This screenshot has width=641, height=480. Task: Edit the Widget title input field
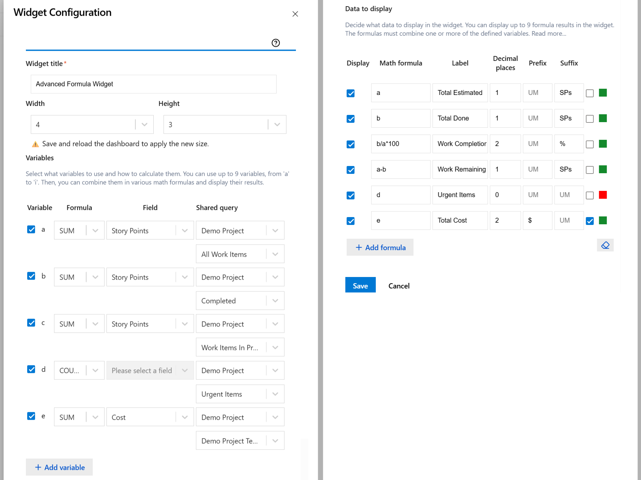[x=154, y=84]
